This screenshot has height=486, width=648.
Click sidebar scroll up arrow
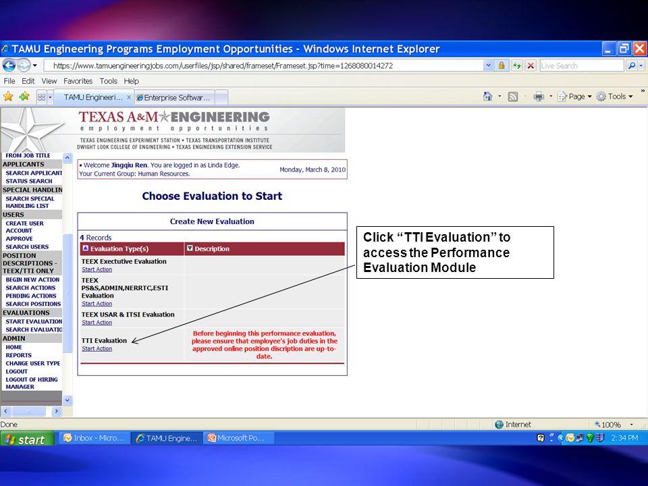pos(67,157)
